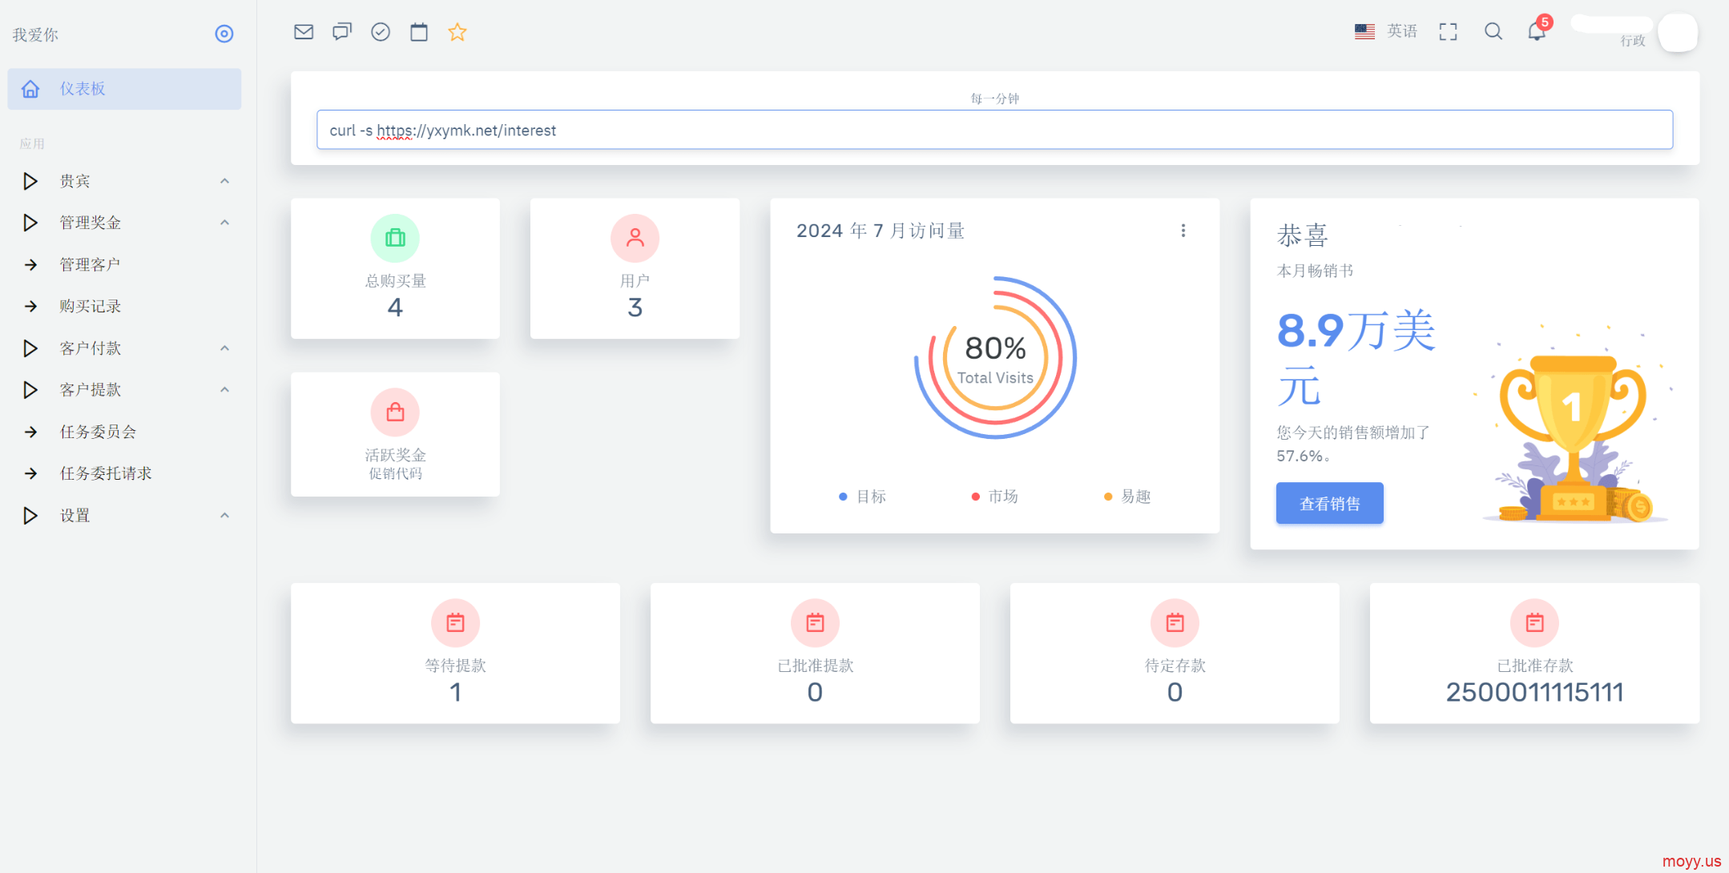Open 设置 sidebar menu item
Viewport: 1729px width, 873px height.
click(124, 516)
